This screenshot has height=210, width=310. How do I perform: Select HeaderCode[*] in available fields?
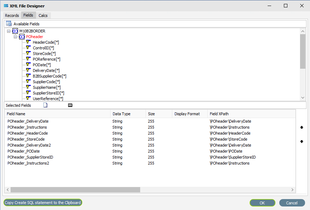(x=46, y=42)
